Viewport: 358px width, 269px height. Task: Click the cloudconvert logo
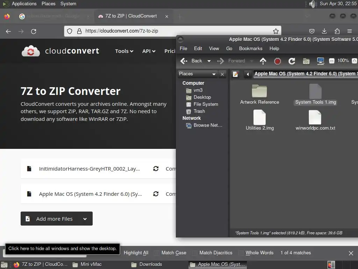coord(60,51)
